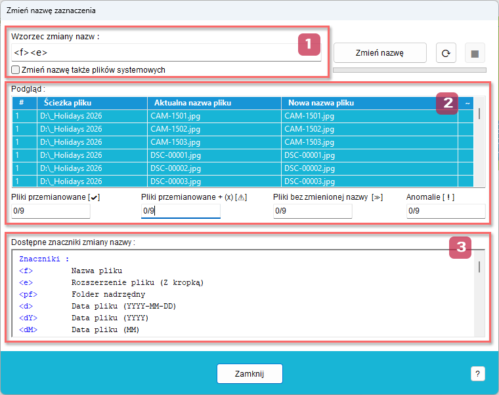The height and width of the screenshot is (395, 499).
Task: Click the rename progress bar
Action: click(410, 70)
